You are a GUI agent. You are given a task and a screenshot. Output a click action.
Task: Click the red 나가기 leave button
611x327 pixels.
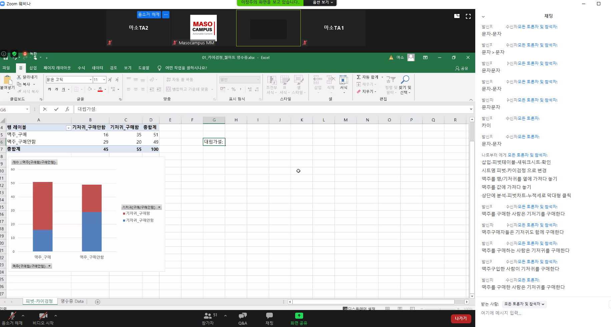(x=461, y=318)
